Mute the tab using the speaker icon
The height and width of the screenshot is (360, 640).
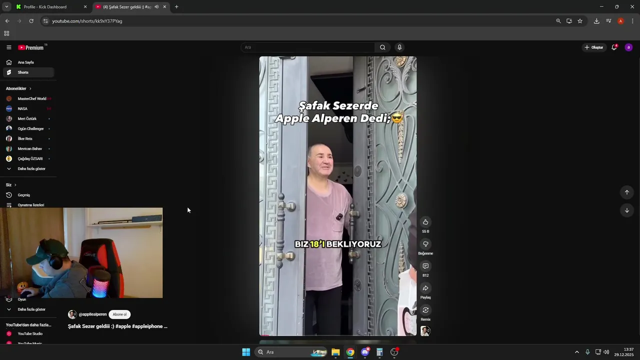pos(156,7)
